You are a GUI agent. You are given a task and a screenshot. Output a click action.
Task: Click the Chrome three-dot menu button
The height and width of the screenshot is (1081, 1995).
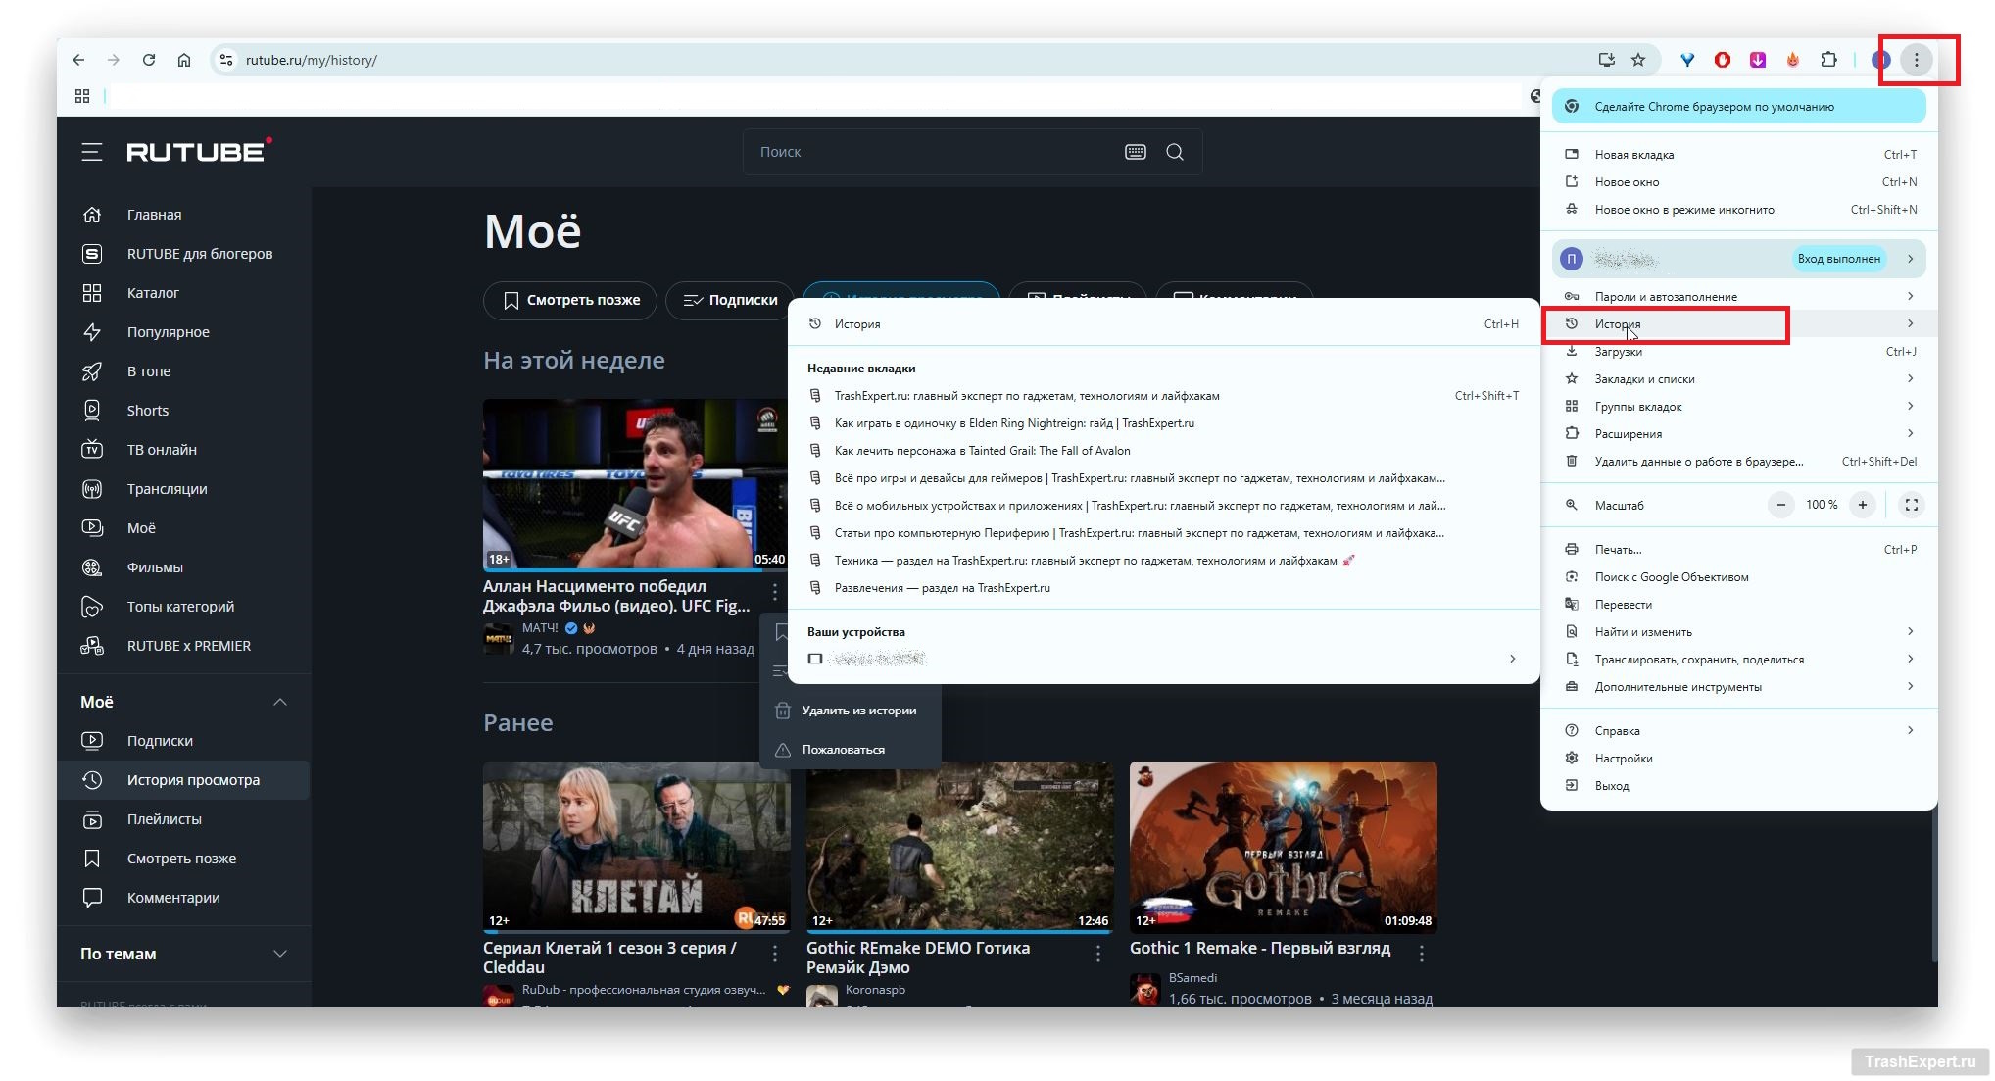[1916, 60]
